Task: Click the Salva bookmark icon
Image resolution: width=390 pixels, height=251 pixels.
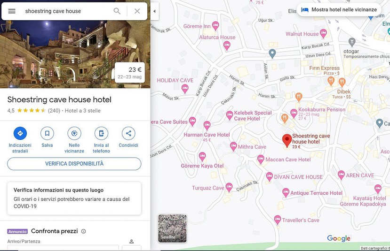Action: point(47,133)
